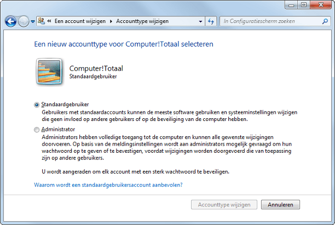The width and height of the screenshot is (335, 225).
Task: Open the recent pages dropdown arrow
Action: tap(33, 22)
